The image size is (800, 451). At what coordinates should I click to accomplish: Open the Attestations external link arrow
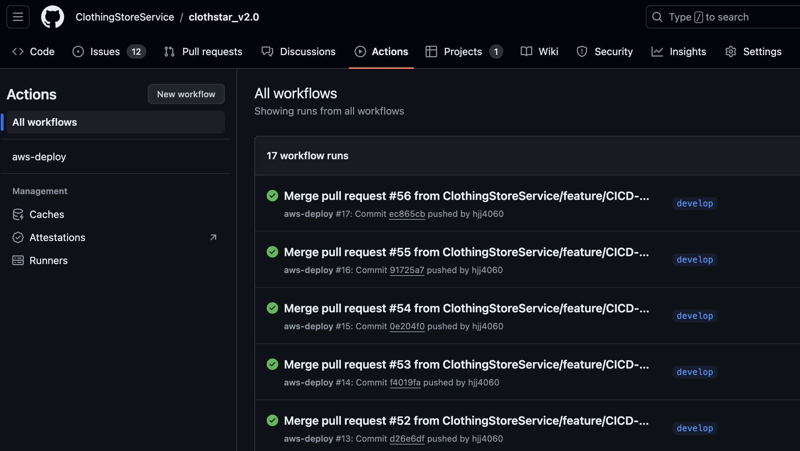[x=213, y=237]
